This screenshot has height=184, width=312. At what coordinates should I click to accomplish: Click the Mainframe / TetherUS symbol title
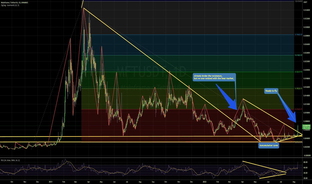pyautogui.click(x=14, y=3)
